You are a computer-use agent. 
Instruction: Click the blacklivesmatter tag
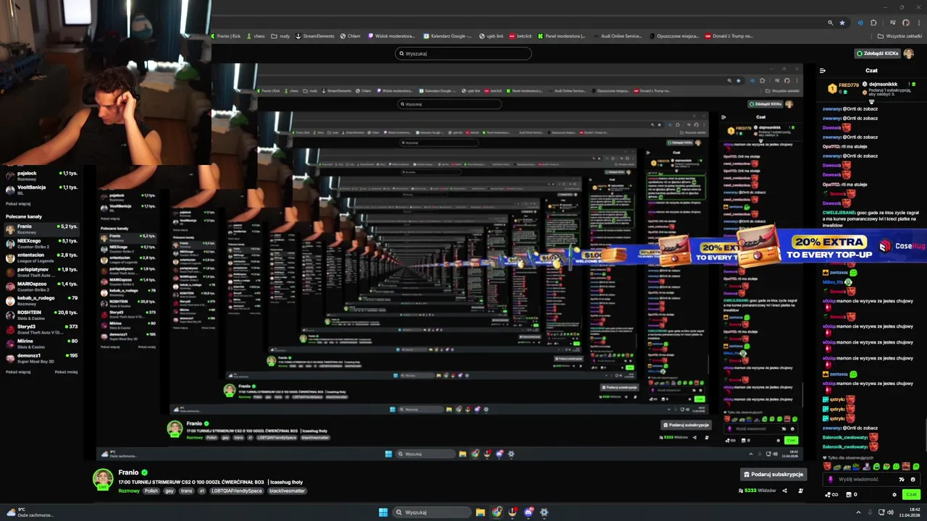pos(287,491)
